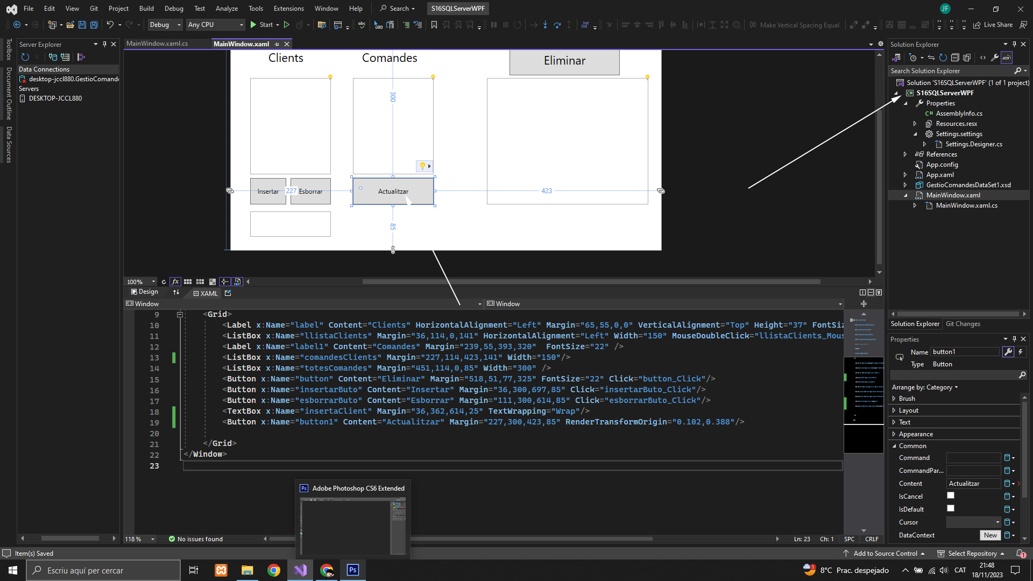Pop out XAML pane icon
This screenshot has height=581, width=1033.
pos(228,293)
